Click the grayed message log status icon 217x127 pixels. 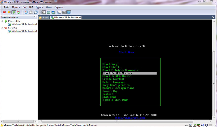[210, 125]
